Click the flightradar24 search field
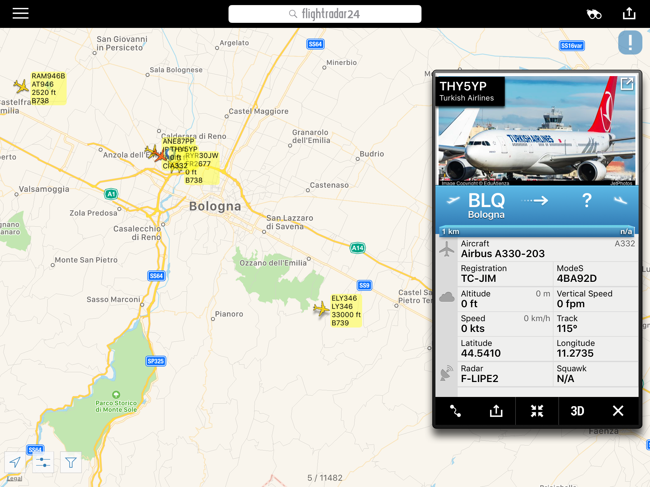This screenshot has height=487, width=650. click(325, 14)
